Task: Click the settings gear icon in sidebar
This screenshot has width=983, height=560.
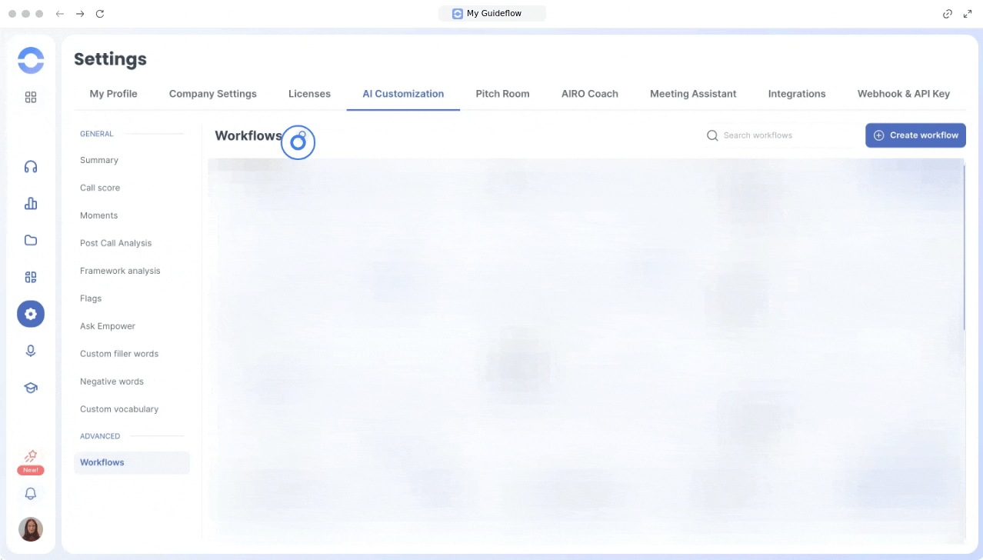Action: [31, 314]
